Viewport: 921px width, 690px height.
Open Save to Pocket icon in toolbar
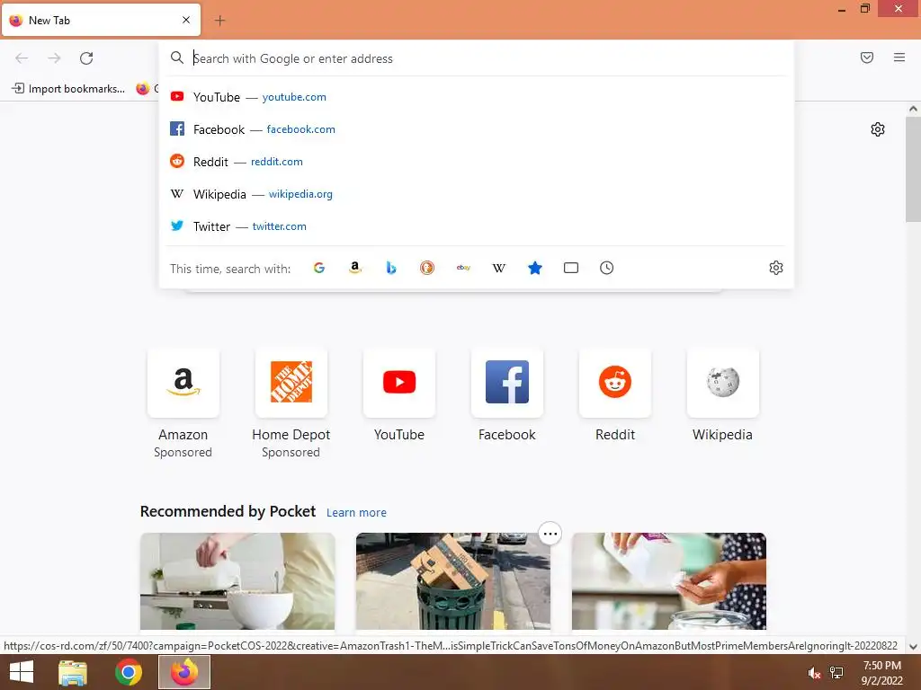pyautogui.click(x=867, y=57)
